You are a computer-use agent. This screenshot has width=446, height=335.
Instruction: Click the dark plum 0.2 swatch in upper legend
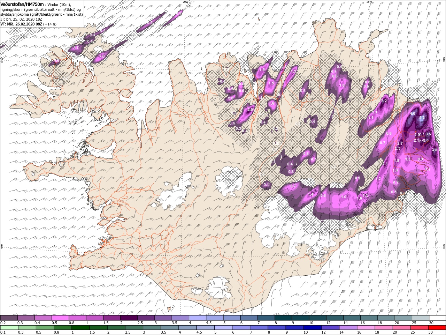9,318
